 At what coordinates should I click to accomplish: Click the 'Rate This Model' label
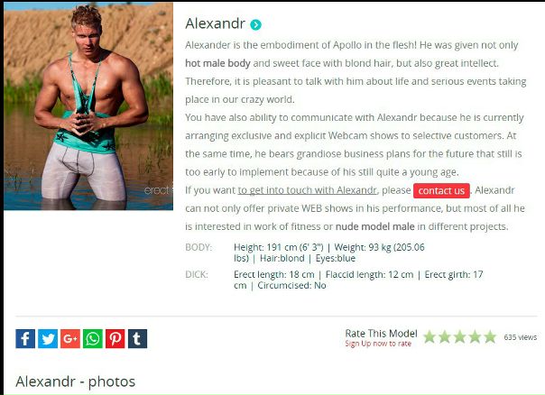(381, 334)
